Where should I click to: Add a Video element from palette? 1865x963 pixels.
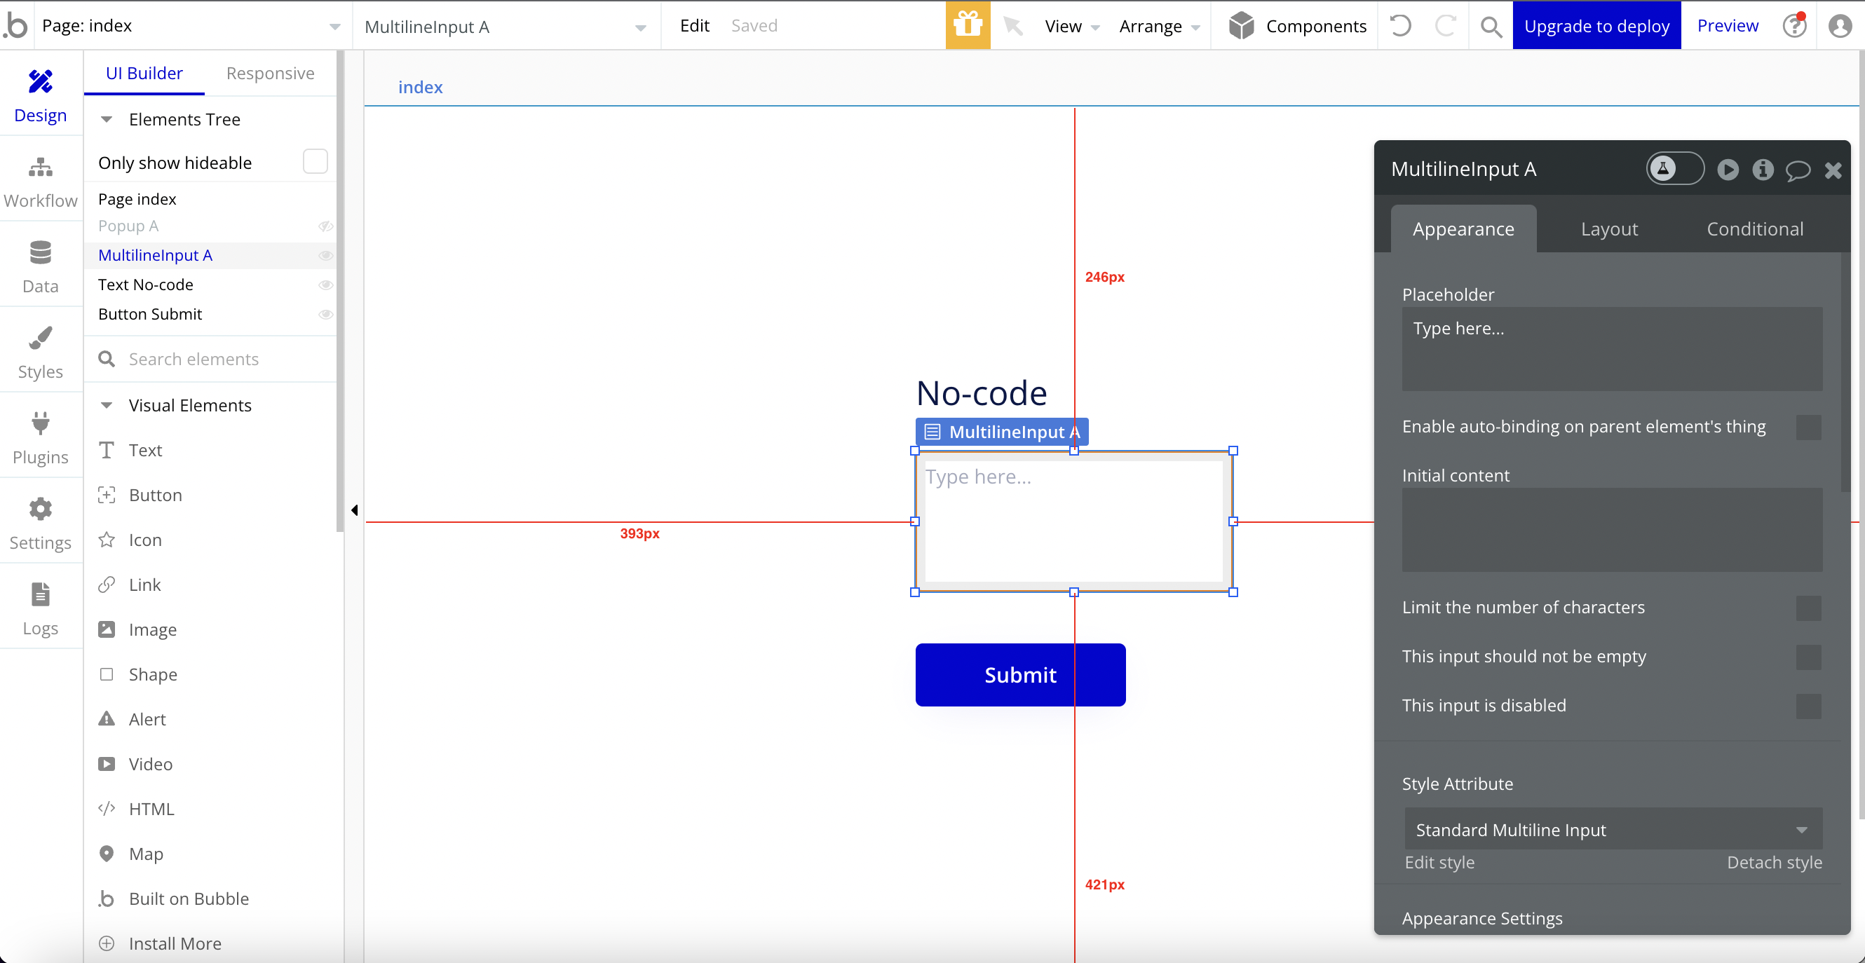tap(150, 764)
